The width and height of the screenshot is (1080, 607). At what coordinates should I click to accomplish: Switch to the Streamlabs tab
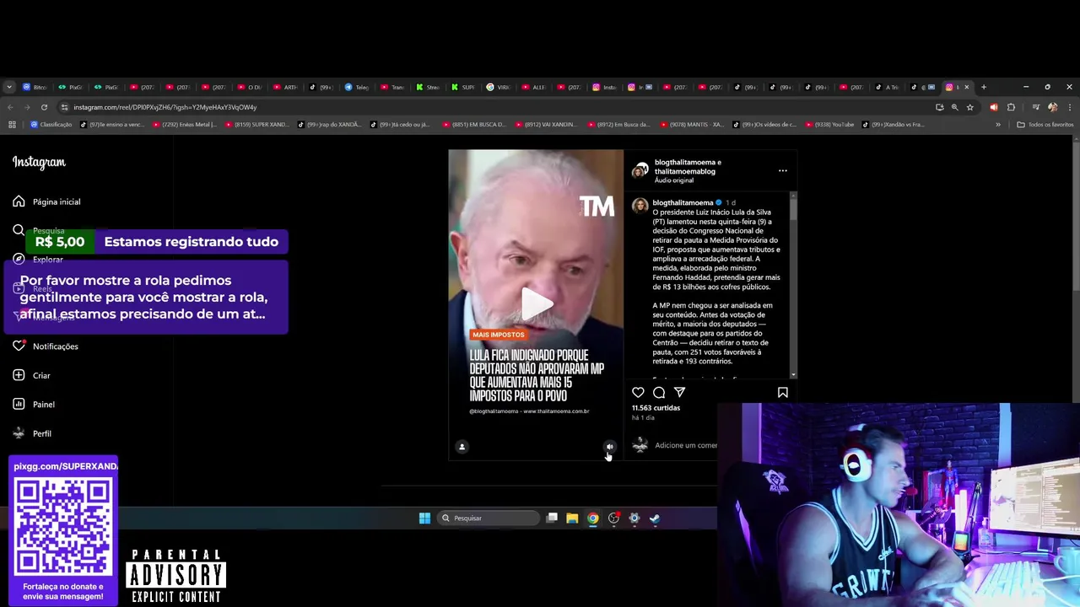pos(428,87)
